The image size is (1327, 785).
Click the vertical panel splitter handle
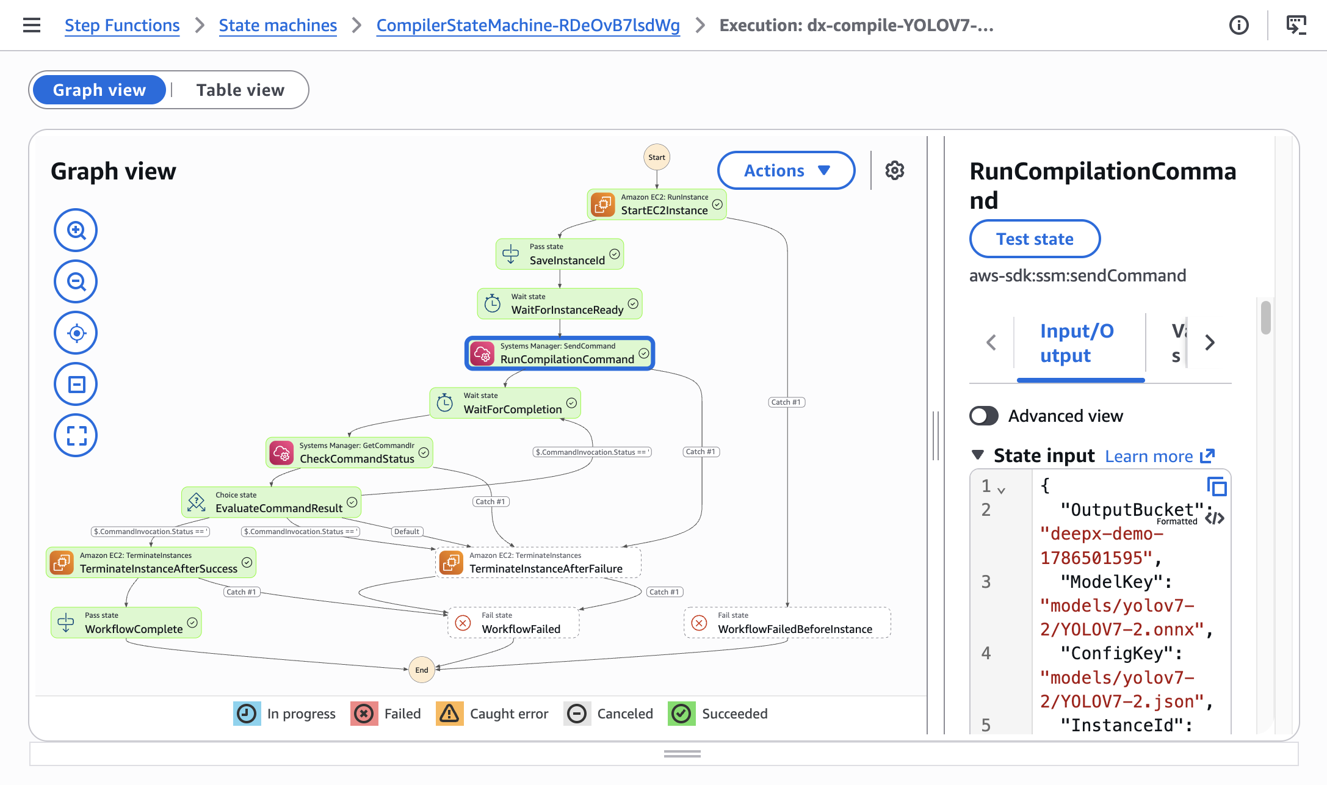pos(936,436)
